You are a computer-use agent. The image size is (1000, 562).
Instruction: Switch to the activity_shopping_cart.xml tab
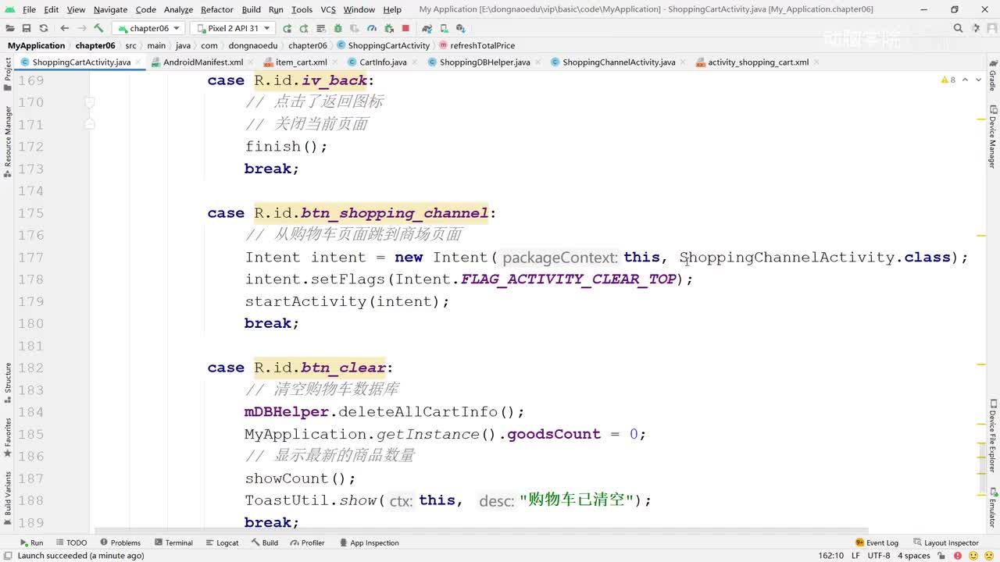(758, 62)
